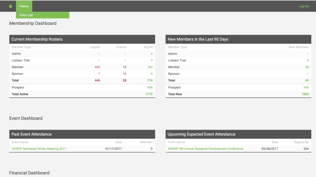The width and height of the screenshot is (316, 177).
Task: View the Sponsor membership type
Action: pyautogui.click(x=17, y=74)
